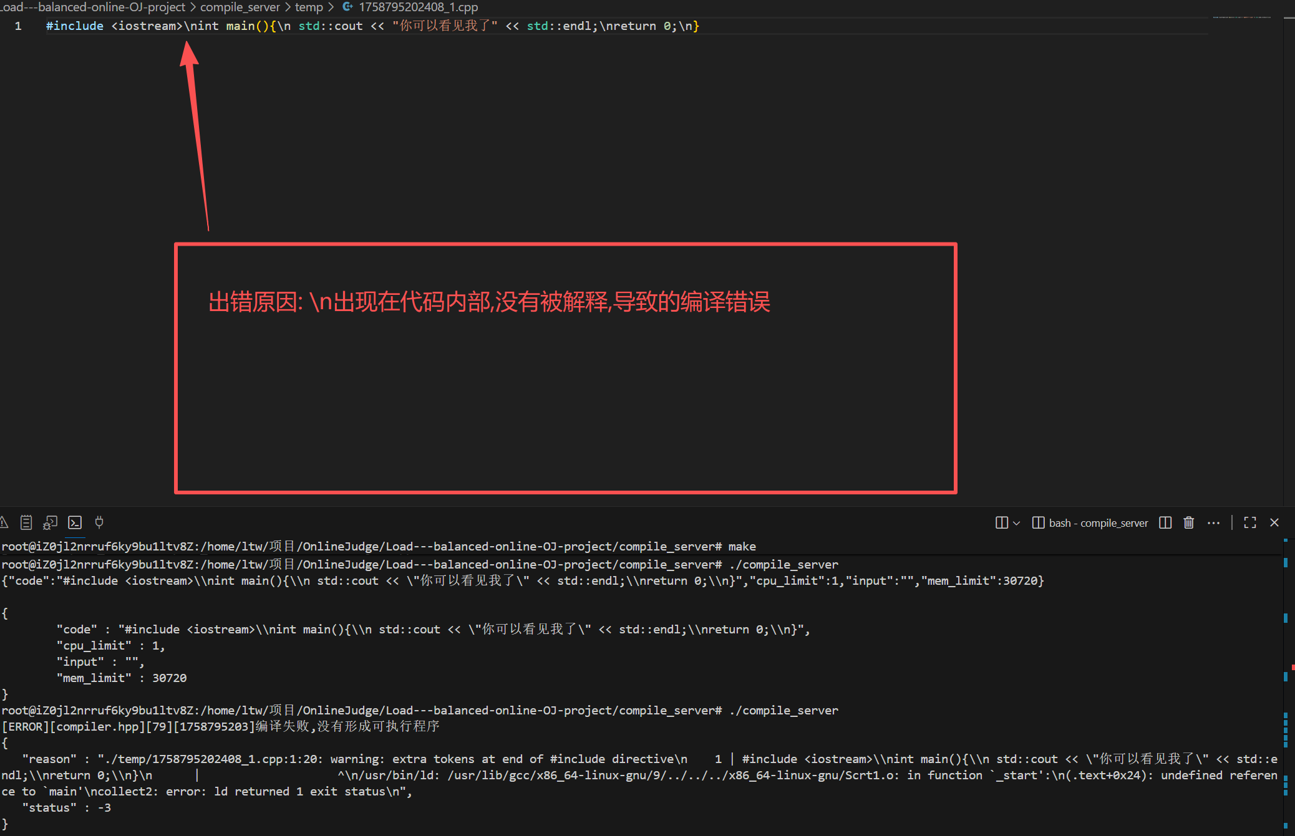This screenshot has width=1295, height=836.
Task: Click the <iostream> token in editor
Action: point(147,26)
